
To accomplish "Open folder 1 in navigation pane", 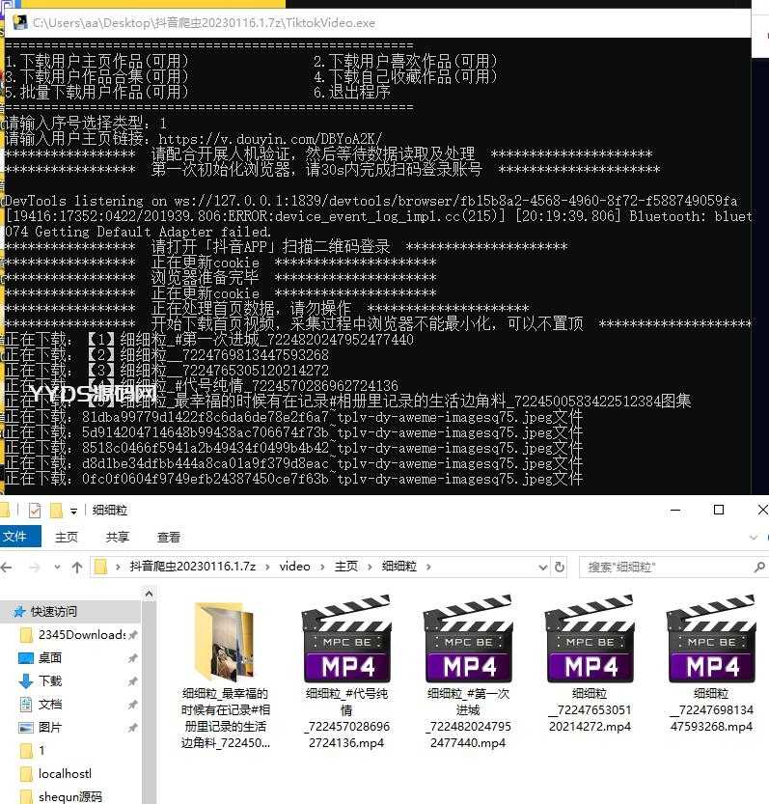I will pyautogui.click(x=41, y=751).
